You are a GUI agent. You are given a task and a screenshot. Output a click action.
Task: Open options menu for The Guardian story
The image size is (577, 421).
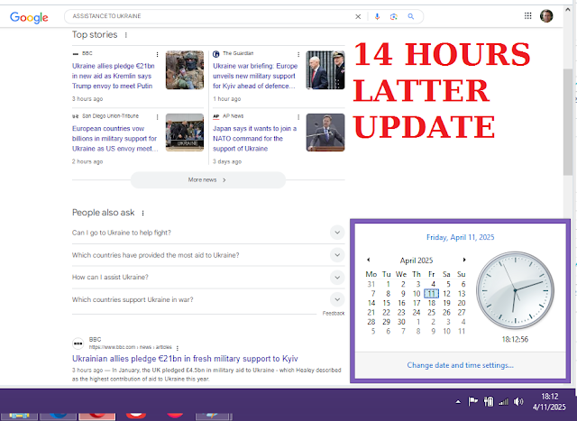click(298, 54)
